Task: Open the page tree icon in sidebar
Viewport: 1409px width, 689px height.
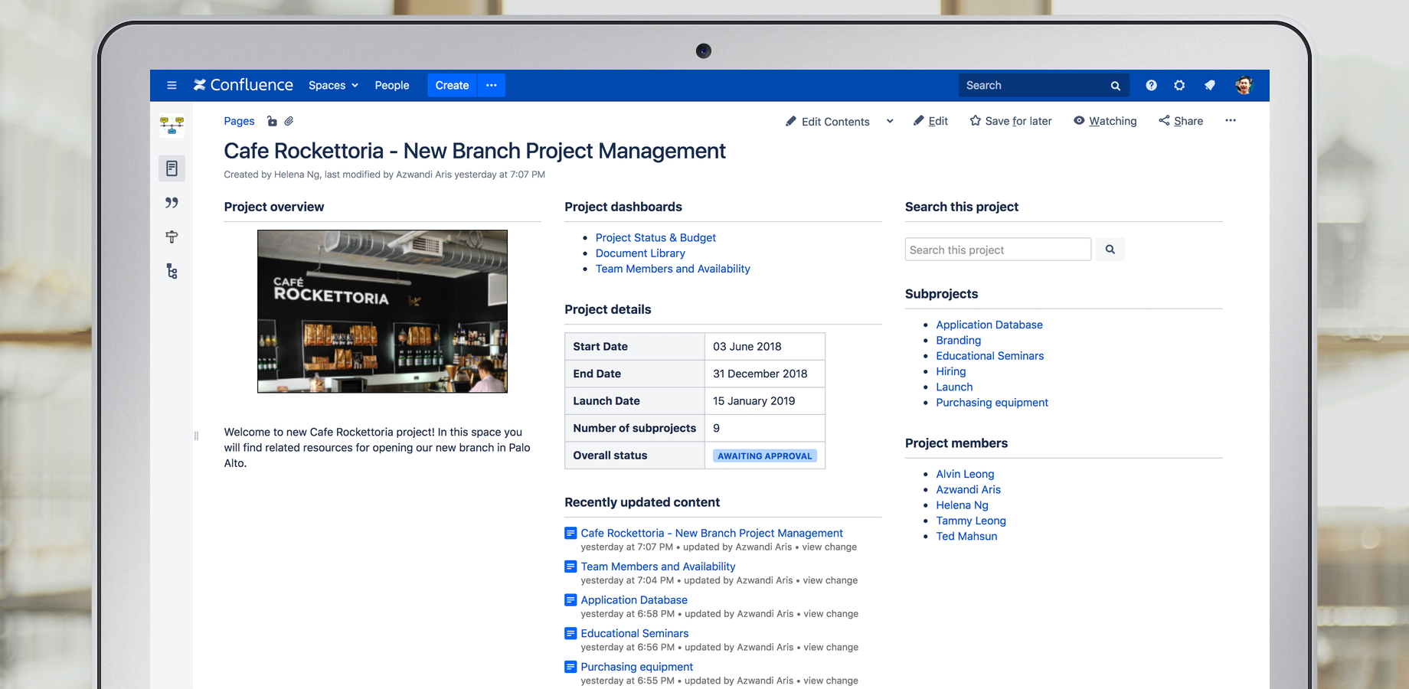Action: [172, 271]
